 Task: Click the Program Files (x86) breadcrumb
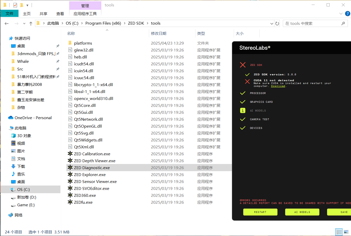[103, 23]
